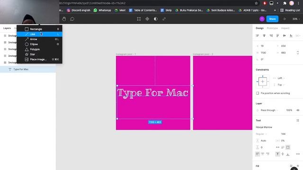
Task: Open the Regular font weight dropdown
Action: [x=261, y=134]
